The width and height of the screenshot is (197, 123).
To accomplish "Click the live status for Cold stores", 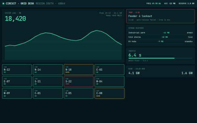I will pyautogui.click(x=190, y=37).
